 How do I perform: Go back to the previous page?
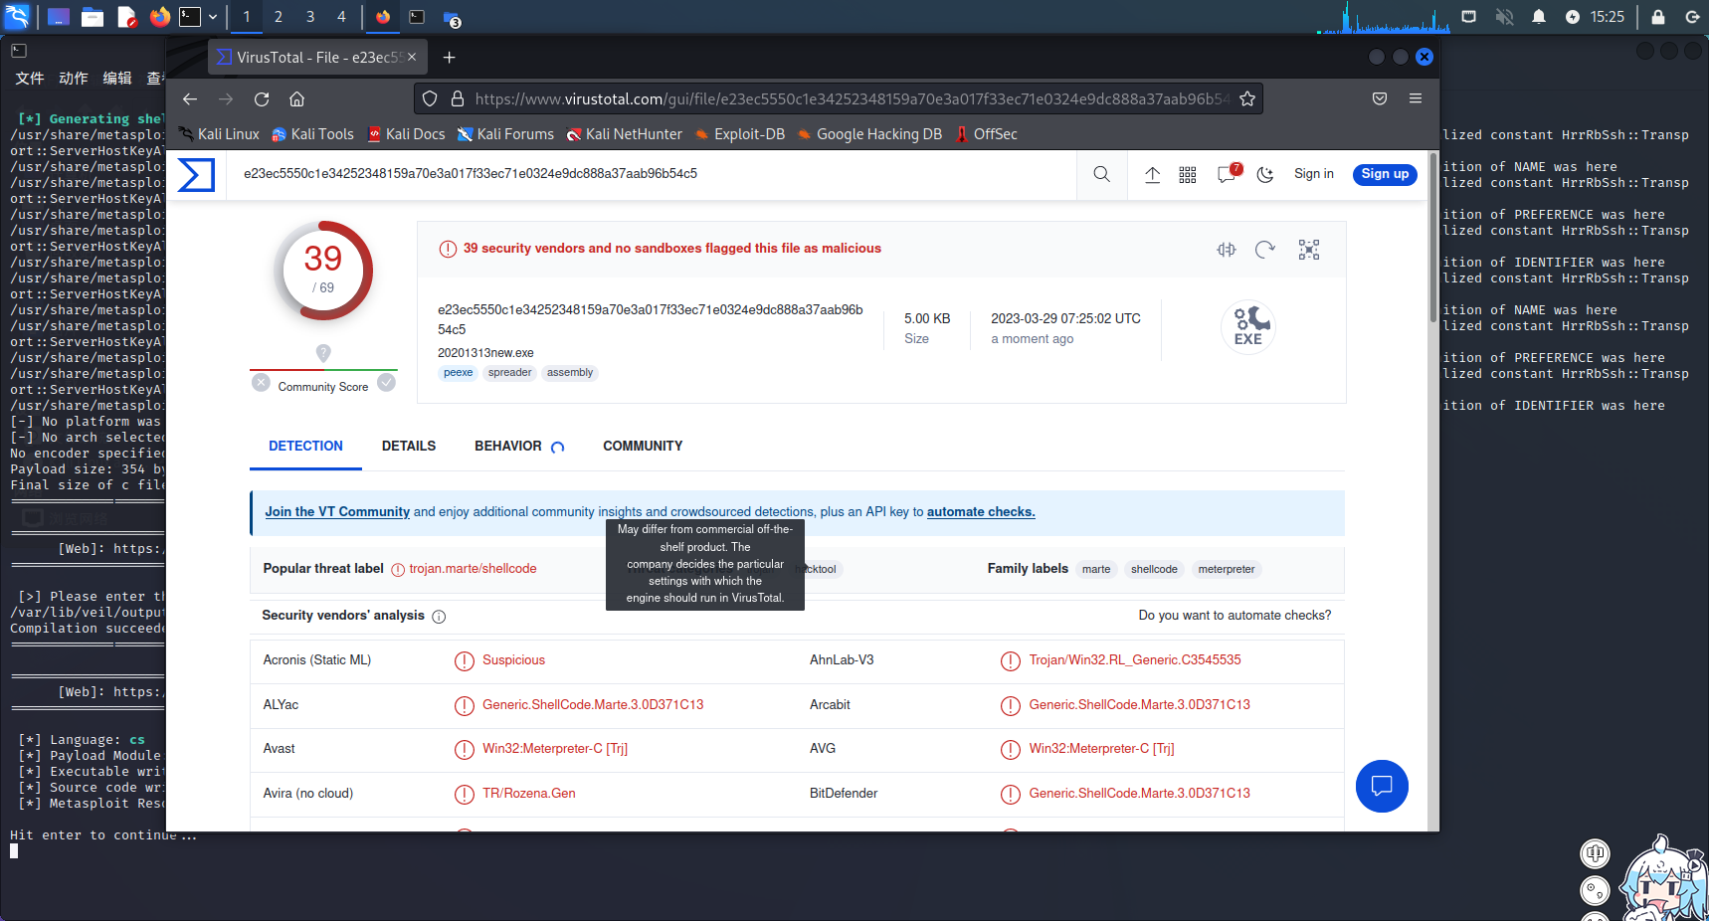pos(190,99)
